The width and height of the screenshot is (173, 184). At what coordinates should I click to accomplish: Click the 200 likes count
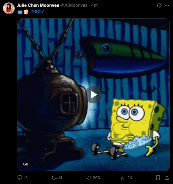tap(97, 178)
